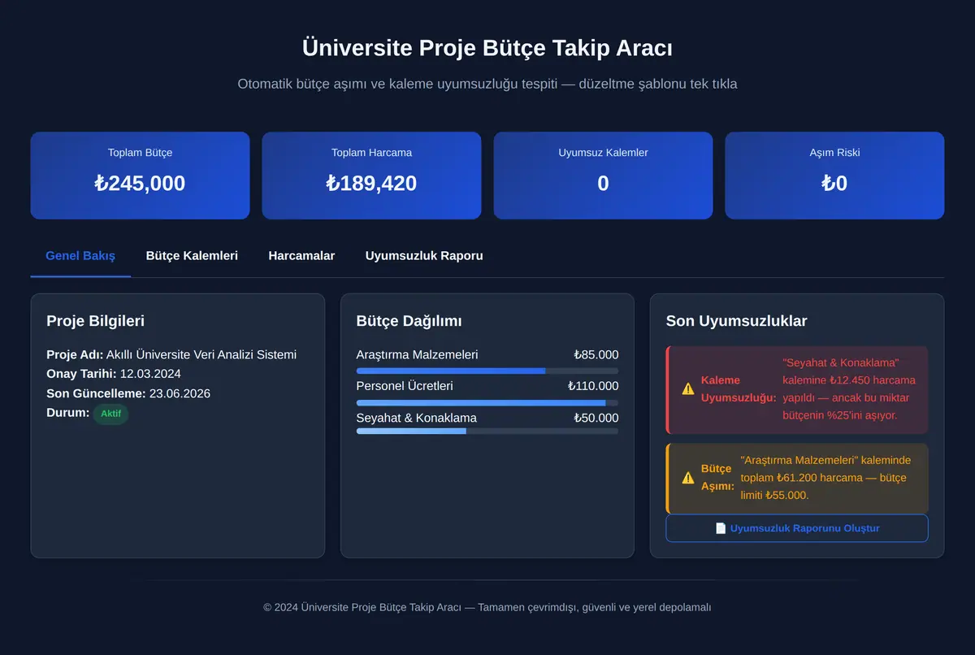Click the Bütçe Dağılımı heading
The width and height of the screenshot is (975, 655).
[409, 321]
